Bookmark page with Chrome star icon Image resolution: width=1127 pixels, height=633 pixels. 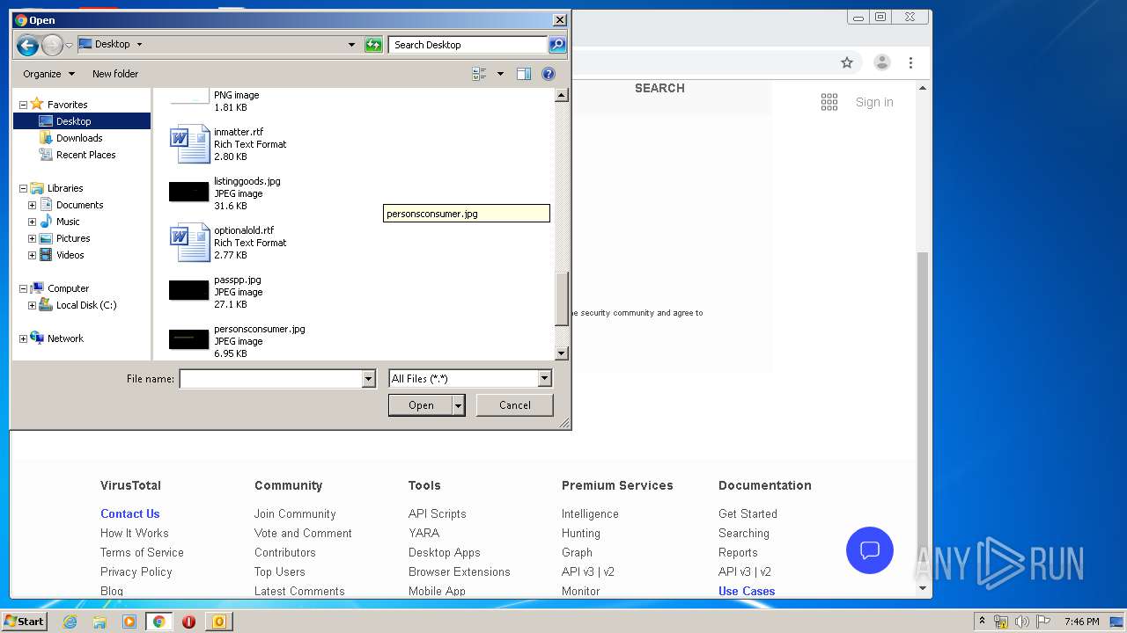[x=847, y=62]
